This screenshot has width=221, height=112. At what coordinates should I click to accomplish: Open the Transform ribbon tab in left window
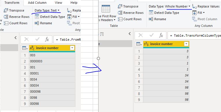point(12,3)
